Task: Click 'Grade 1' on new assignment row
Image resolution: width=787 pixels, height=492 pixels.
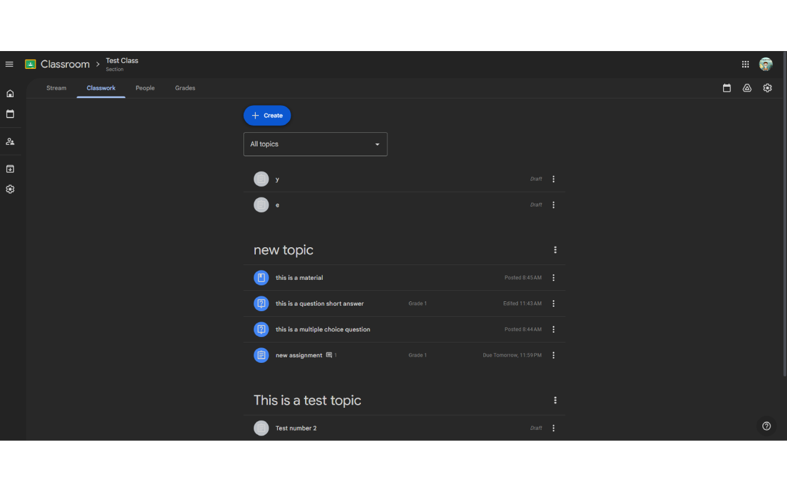Action: tap(417, 355)
